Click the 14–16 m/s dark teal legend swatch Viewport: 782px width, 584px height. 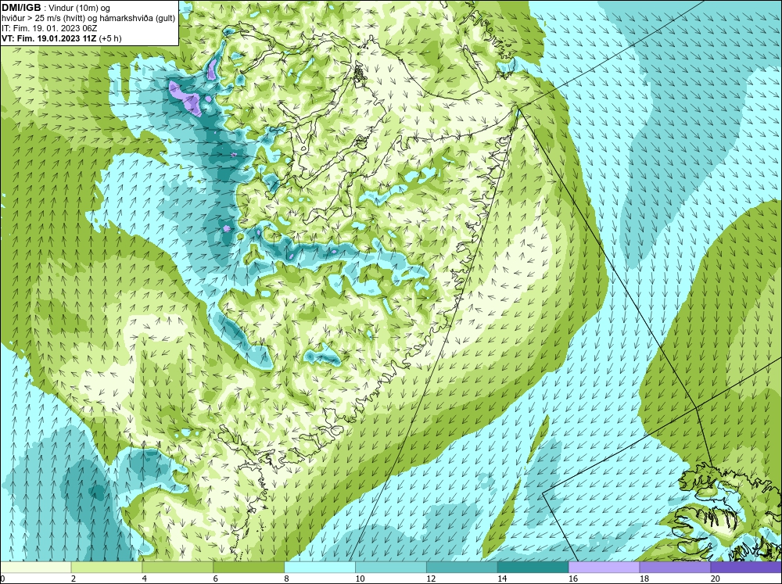tap(533, 568)
